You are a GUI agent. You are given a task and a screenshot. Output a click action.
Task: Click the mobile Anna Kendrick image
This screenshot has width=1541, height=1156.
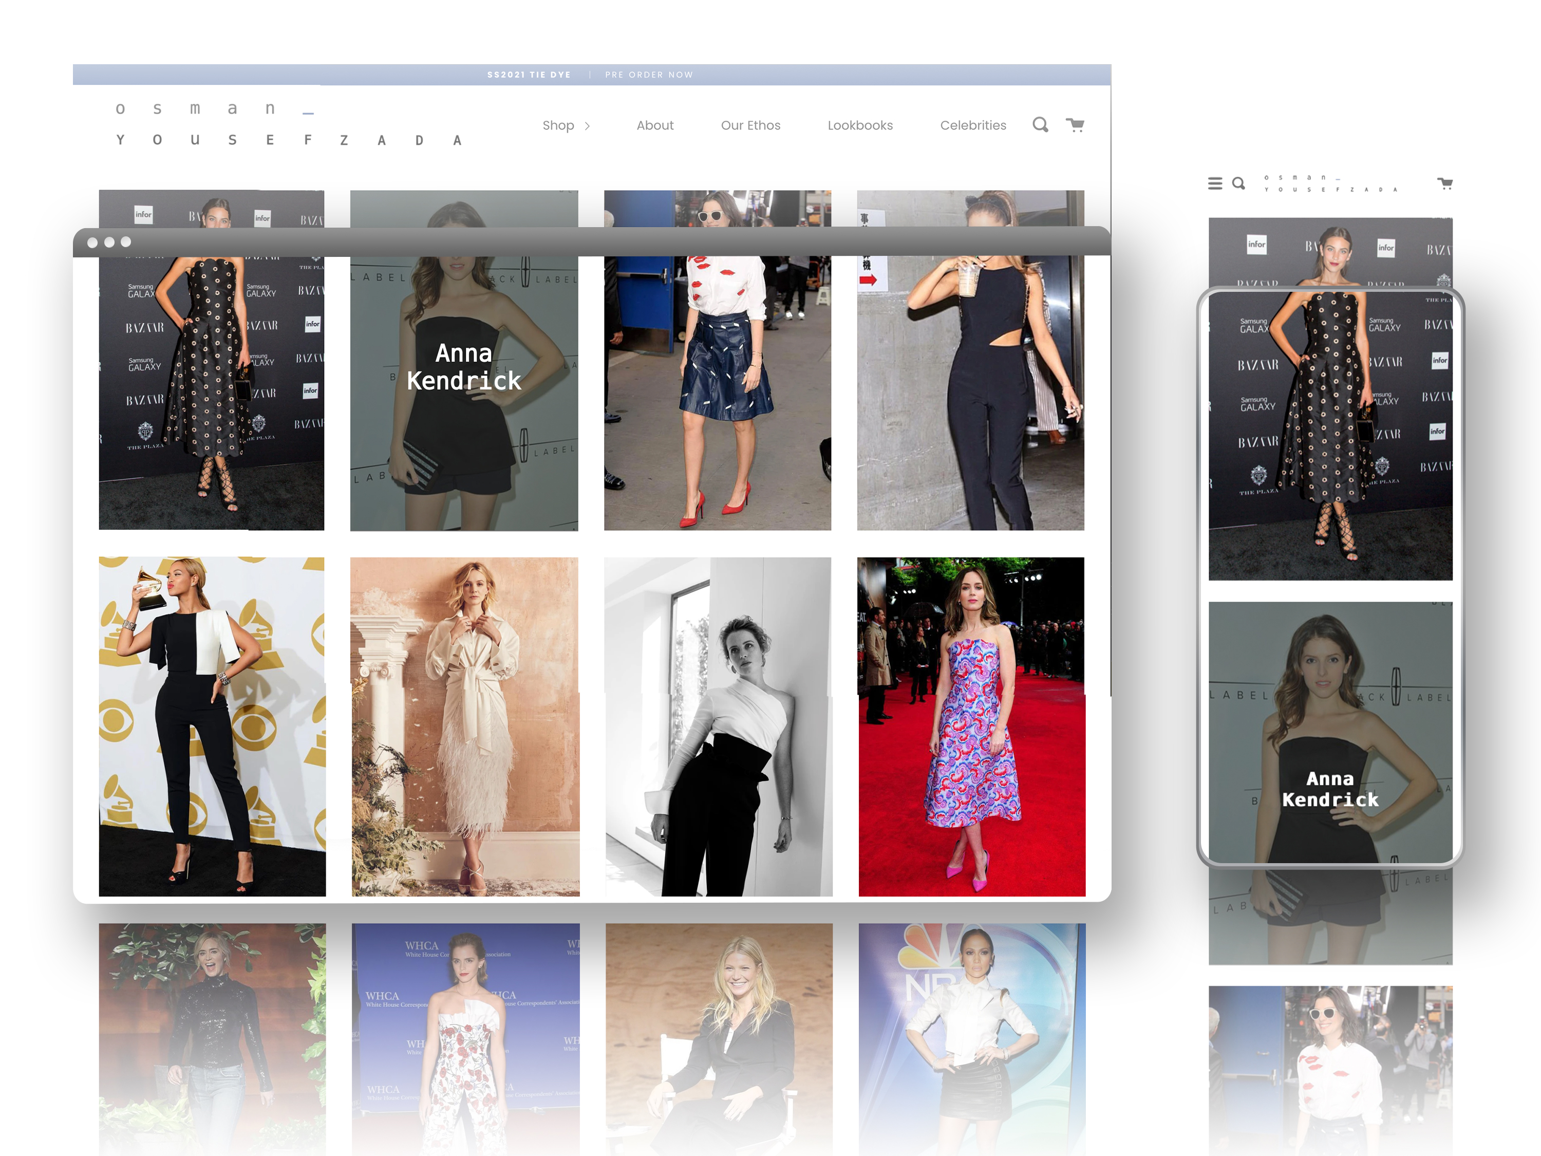(x=1330, y=732)
